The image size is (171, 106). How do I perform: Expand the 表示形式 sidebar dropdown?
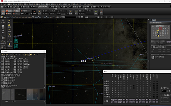point(4,41)
